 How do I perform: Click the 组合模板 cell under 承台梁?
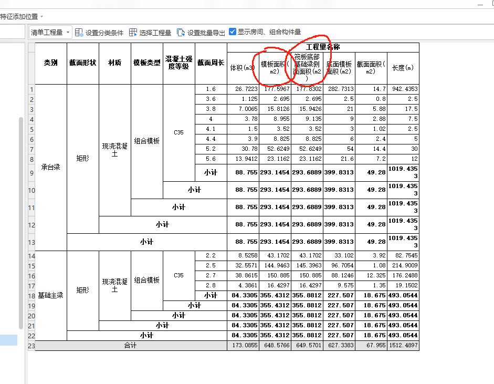(x=147, y=141)
